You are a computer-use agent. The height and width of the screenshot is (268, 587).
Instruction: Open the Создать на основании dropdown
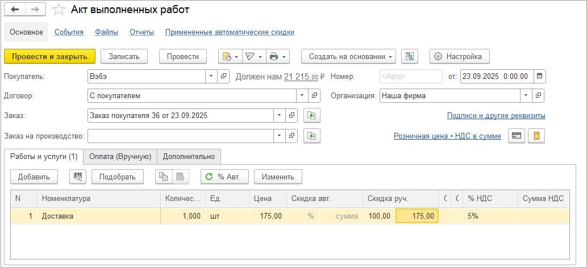348,57
